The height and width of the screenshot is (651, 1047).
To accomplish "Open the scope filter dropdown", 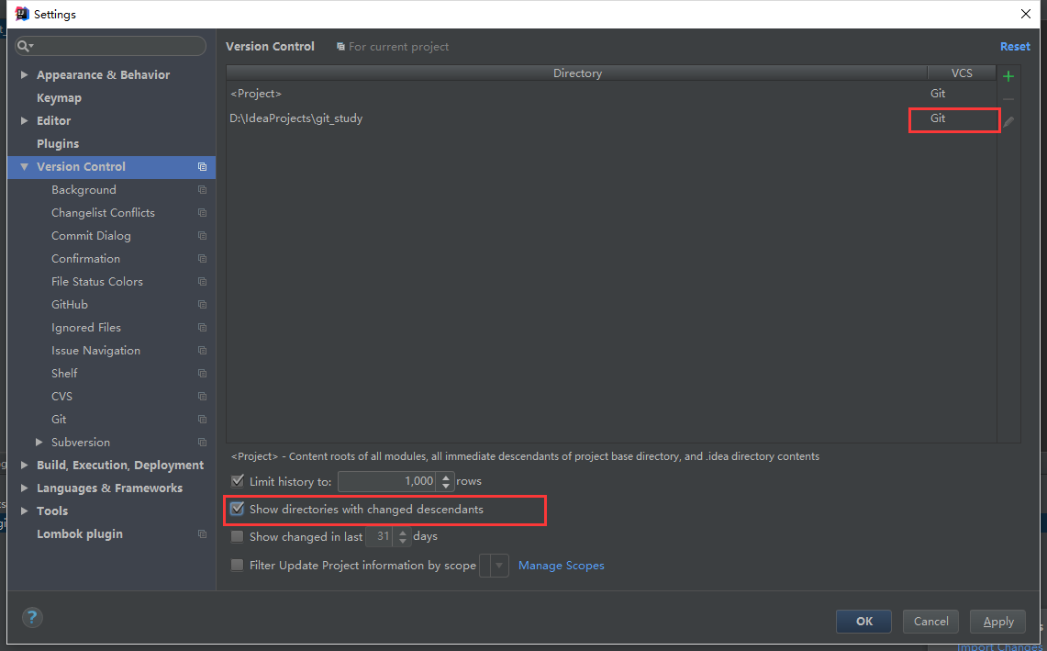I will [495, 566].
